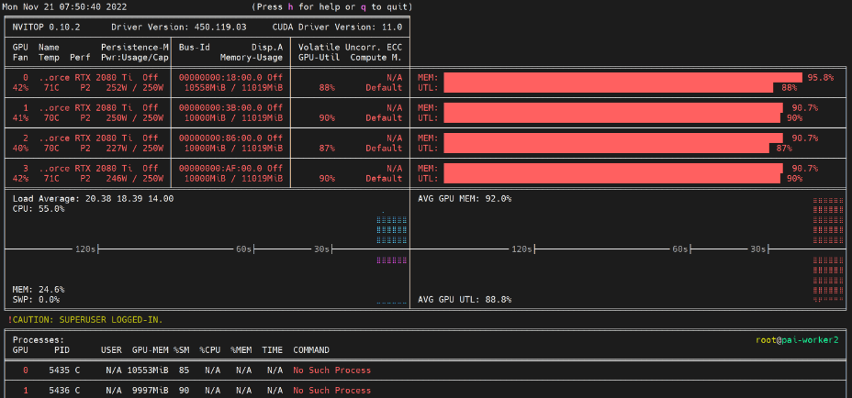Click the COMMAND column header in Processes
Viewport: 852px width, 398px height.
coord(311,350)
